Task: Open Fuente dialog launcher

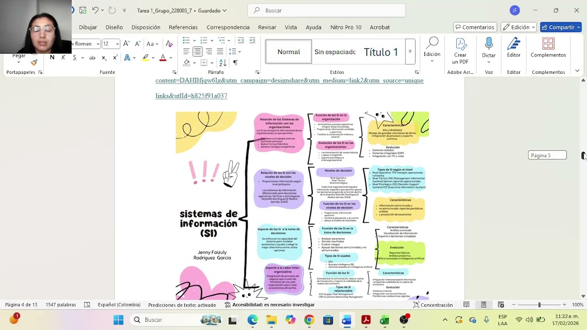Action: (x=174, y=72)
